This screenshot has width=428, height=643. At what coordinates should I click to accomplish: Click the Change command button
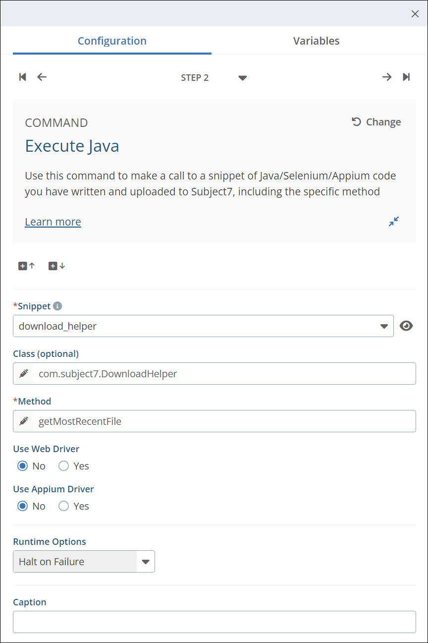click(376, 122)
